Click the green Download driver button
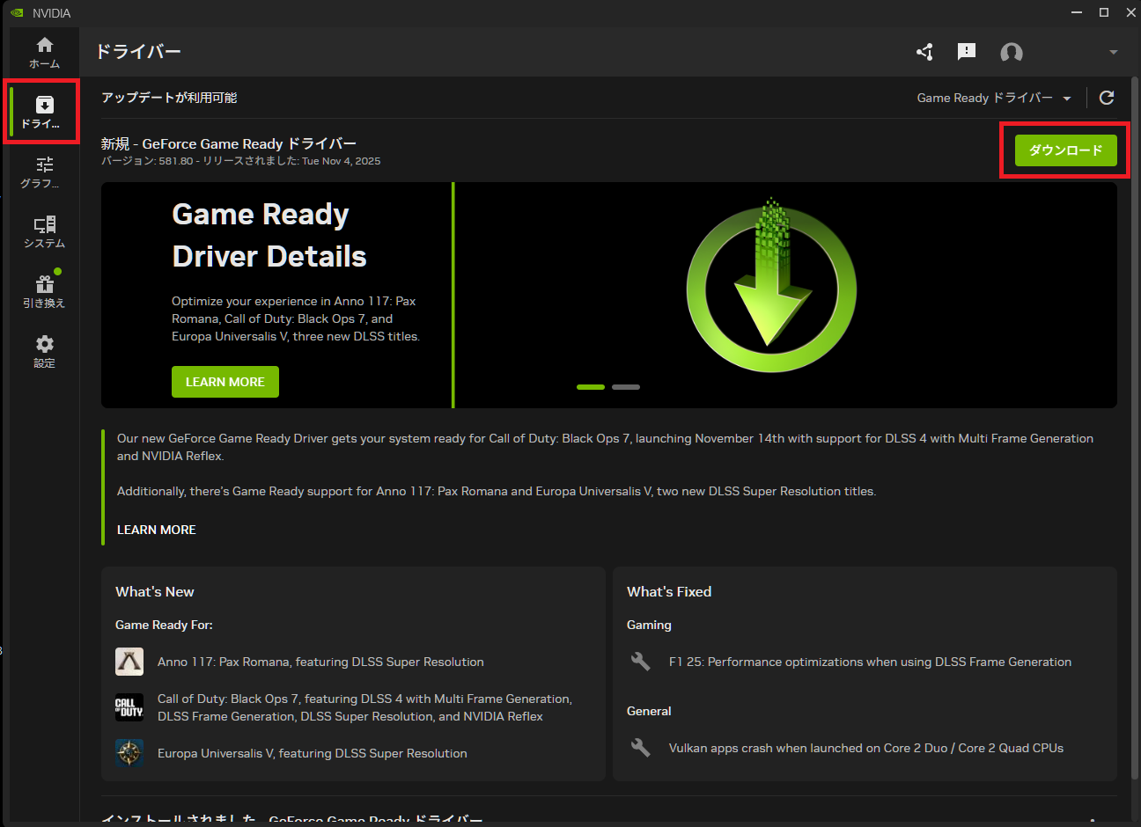The height and width of the screenshot is (827, 1141). [x=1065, y=150]
